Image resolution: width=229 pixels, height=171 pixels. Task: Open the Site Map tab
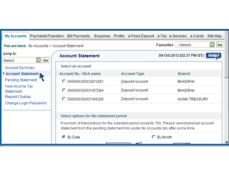pyautogui.click(x=214, y=36)
